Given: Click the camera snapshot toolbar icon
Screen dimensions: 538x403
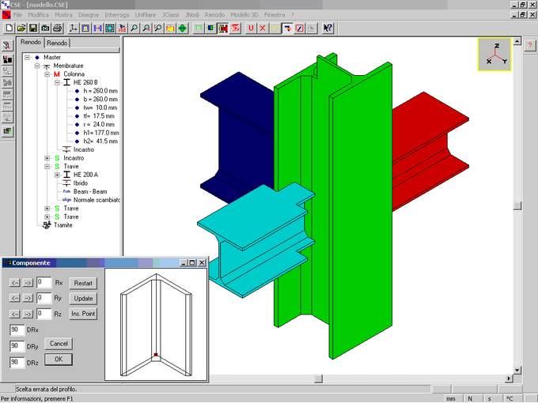Looking at the screenshot, I should click(x=45, y=28).
